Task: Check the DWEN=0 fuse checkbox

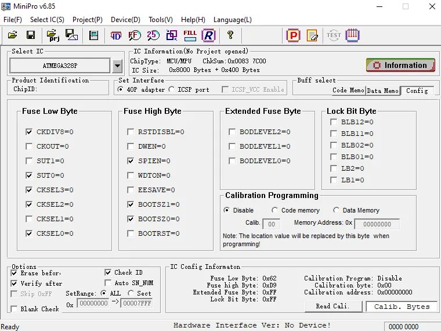Action: coord(131,146)
